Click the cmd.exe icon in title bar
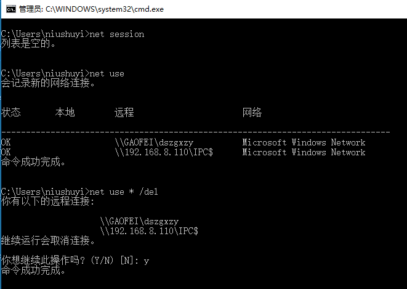 (11, 9)
